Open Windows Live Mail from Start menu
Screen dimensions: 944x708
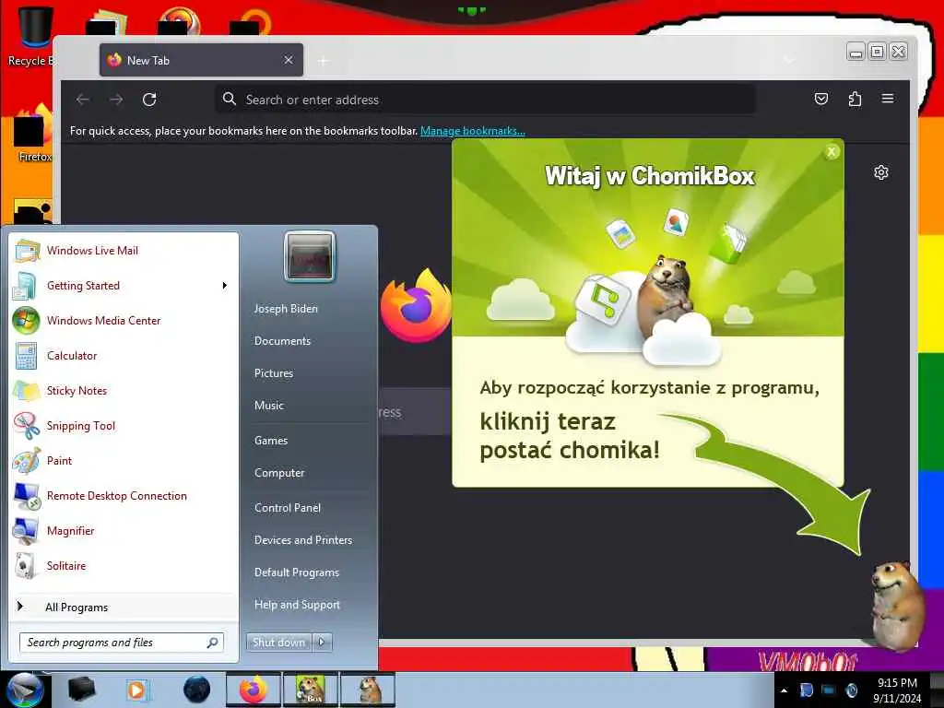coord(92,251)
